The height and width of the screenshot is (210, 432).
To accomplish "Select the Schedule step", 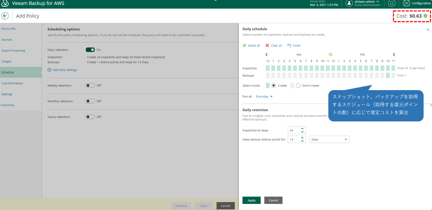I will [x=21, y=72].
